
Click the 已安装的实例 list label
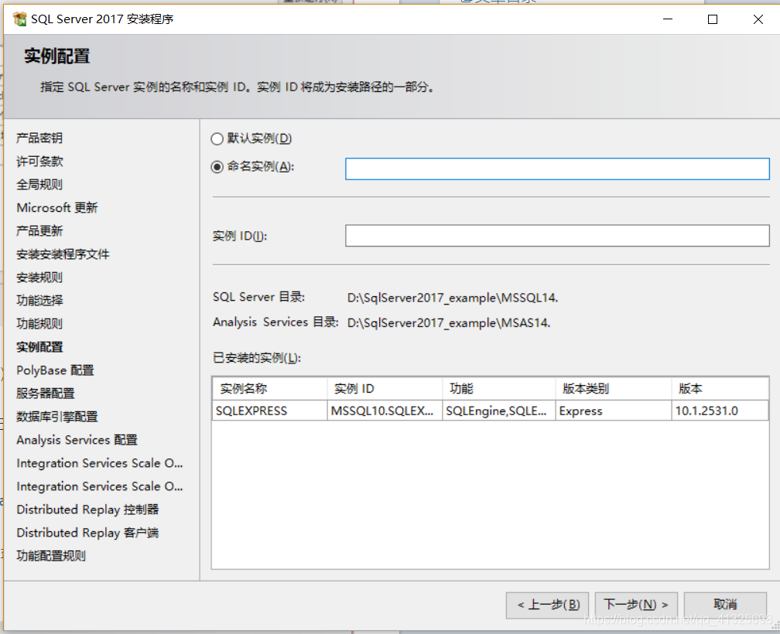pos(257,358)
